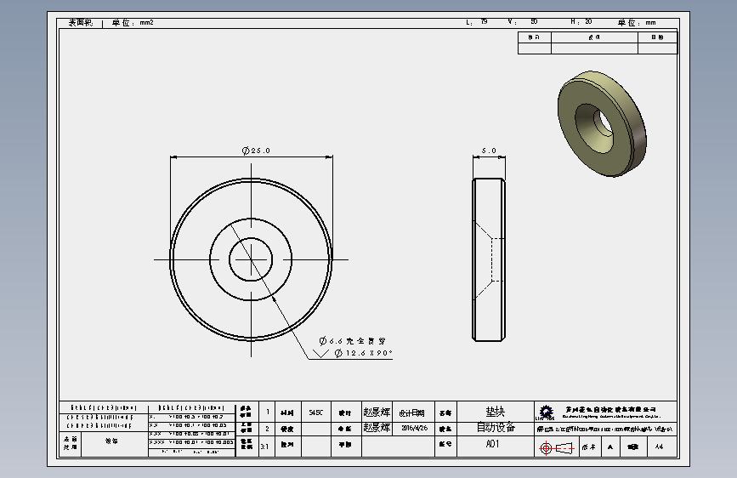The width and height of the screenshot is (737, 478).
Task: Click the countersink symbol in hole callout
Action: coord(320,353)
